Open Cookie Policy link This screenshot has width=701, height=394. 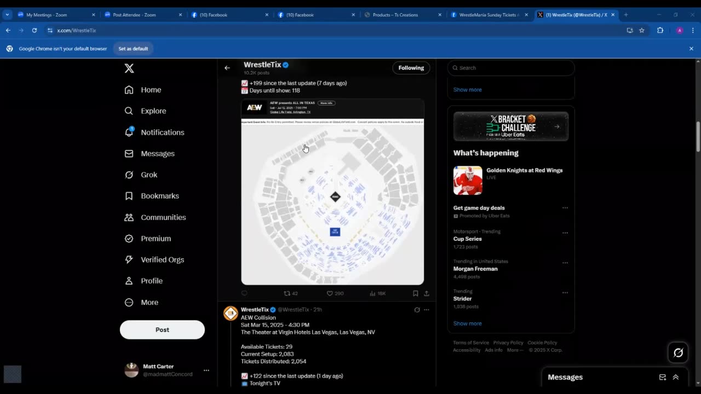[x=542, y=343]
